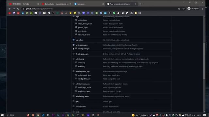Click the 'public_repo' scope label

pos(83,27)
